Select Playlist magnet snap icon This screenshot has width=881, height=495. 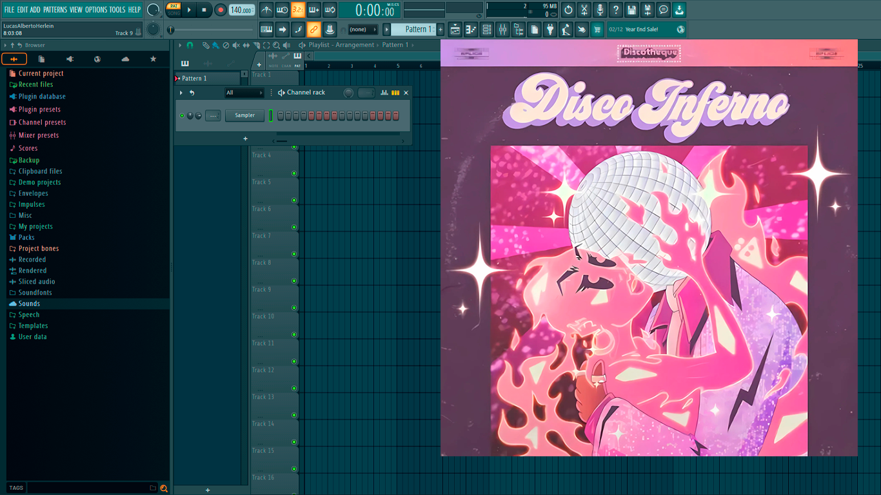click(x=190, y=45)
